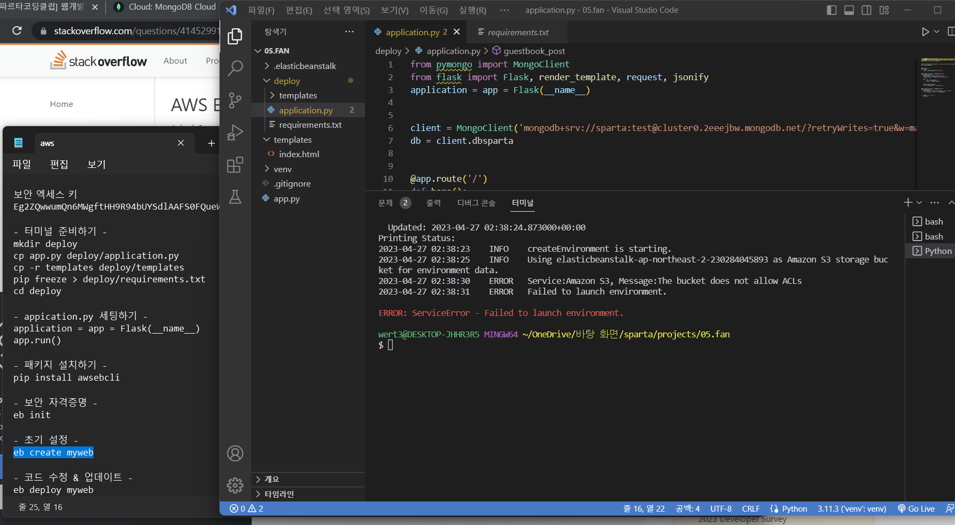Image resolution: width=955 pixels, height=525 pixels.
Task: Open terminal panel more actions ellipsis
Action: [934, 202]
